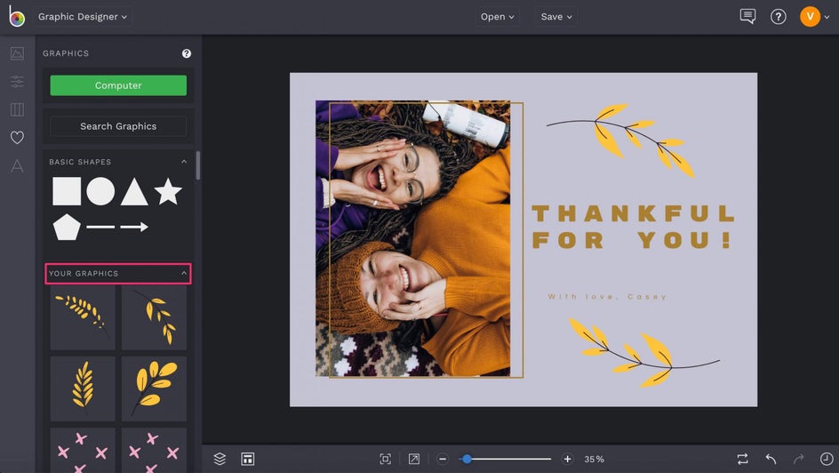Open the Image Manager sidebar icon
The height and width of the screenshot is (473, 839).
(17, 53)
